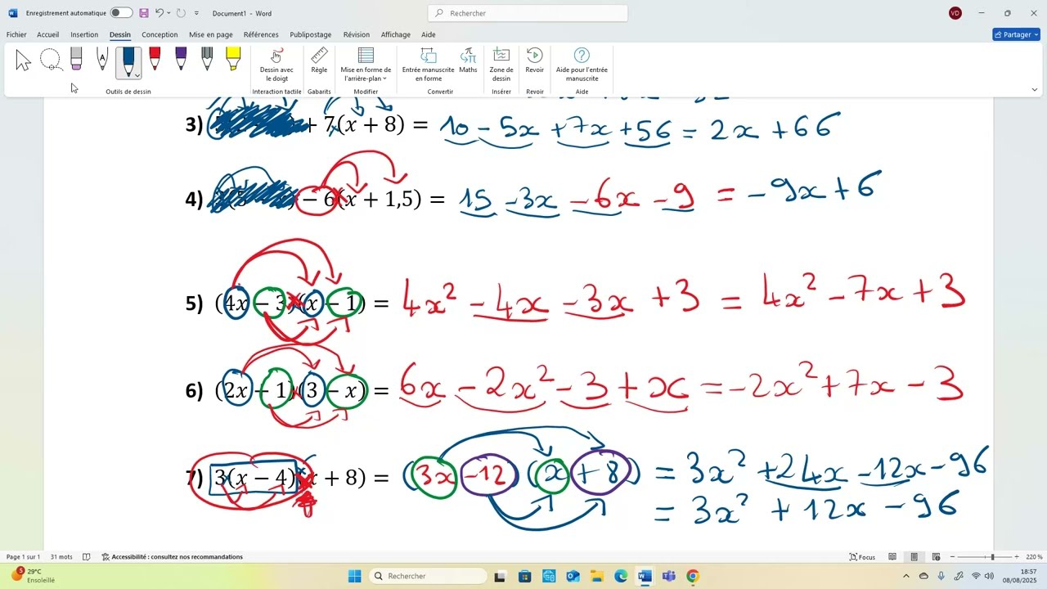Switch to the Accueil tab

coord(47,34)
